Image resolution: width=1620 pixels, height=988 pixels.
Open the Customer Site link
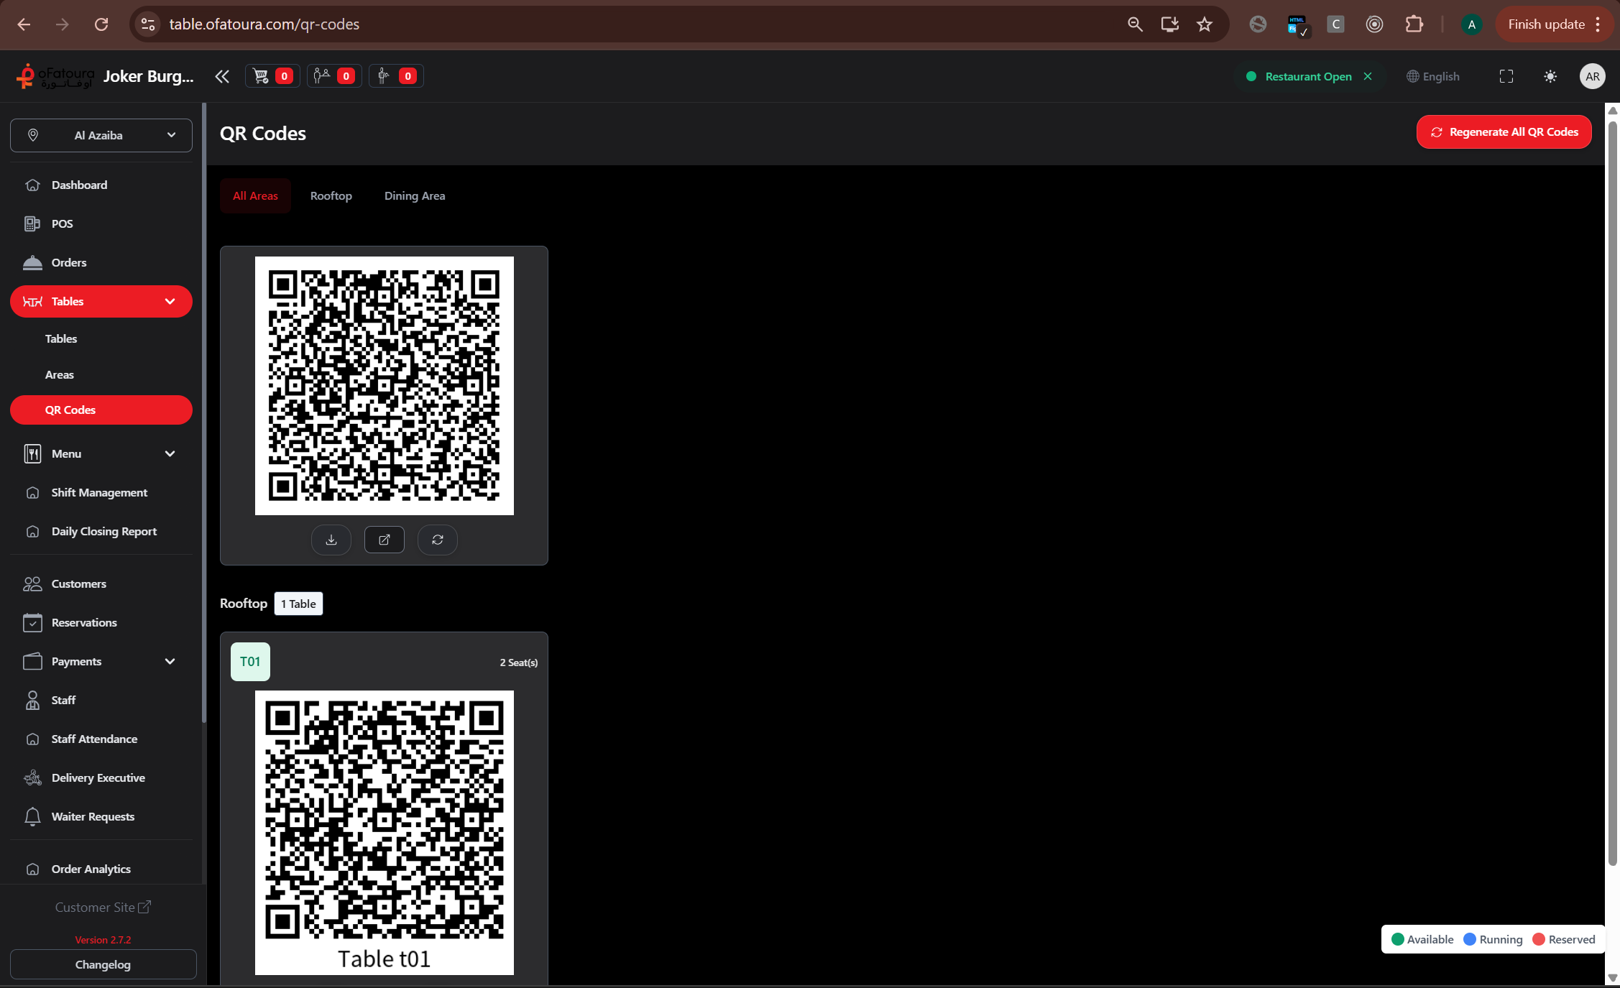pos(102,907)
